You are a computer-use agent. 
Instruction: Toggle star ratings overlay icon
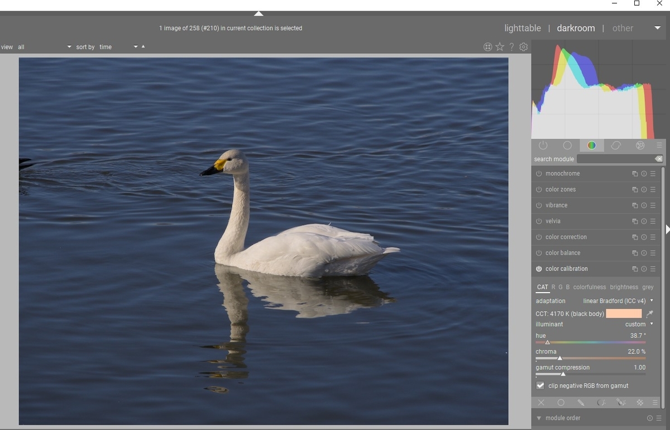[500, 47]
